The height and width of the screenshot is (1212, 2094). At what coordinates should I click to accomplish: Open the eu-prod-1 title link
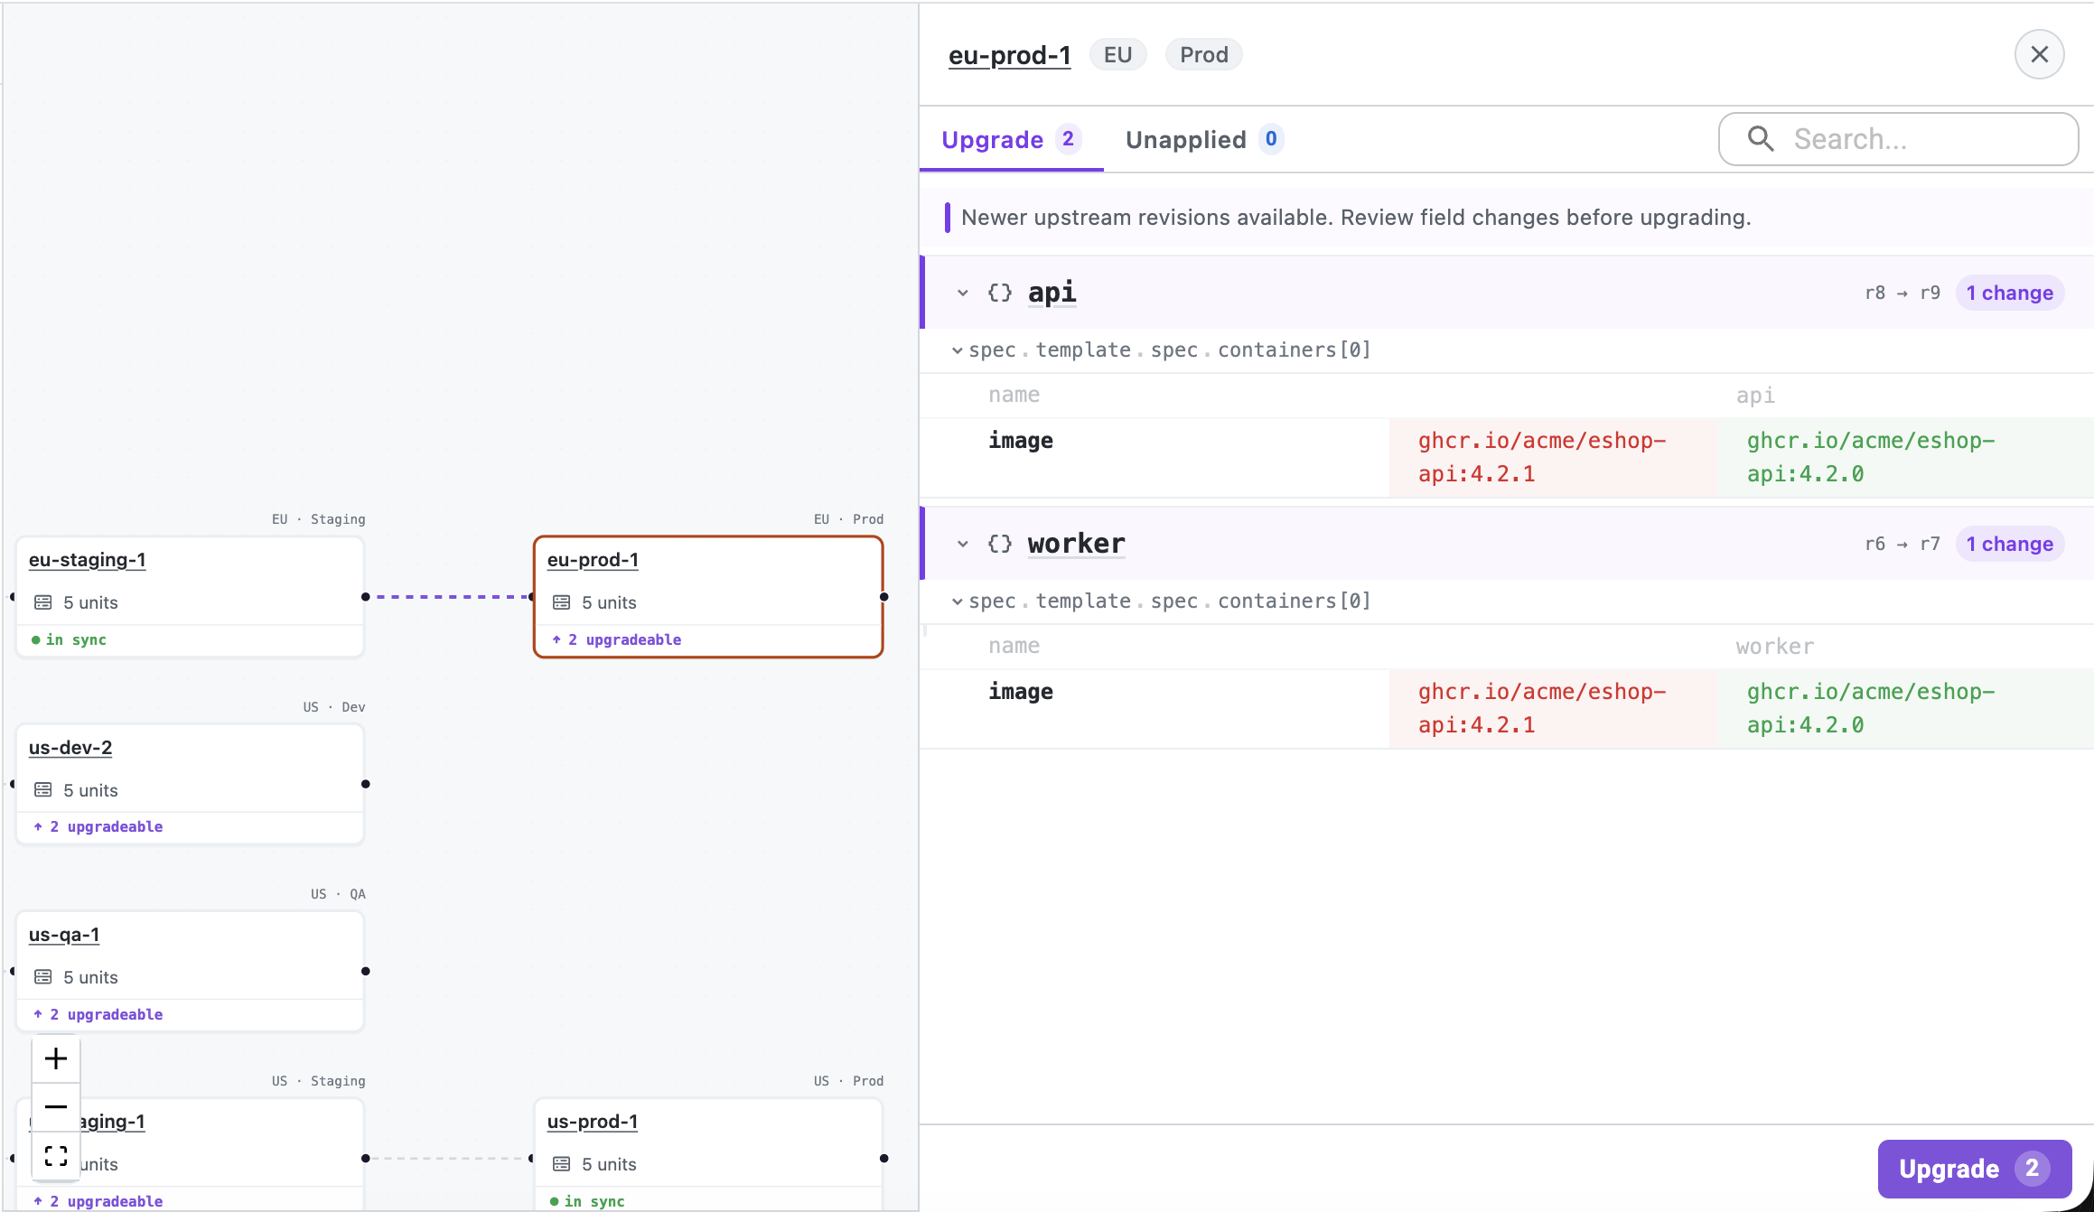pos(1009,54)
